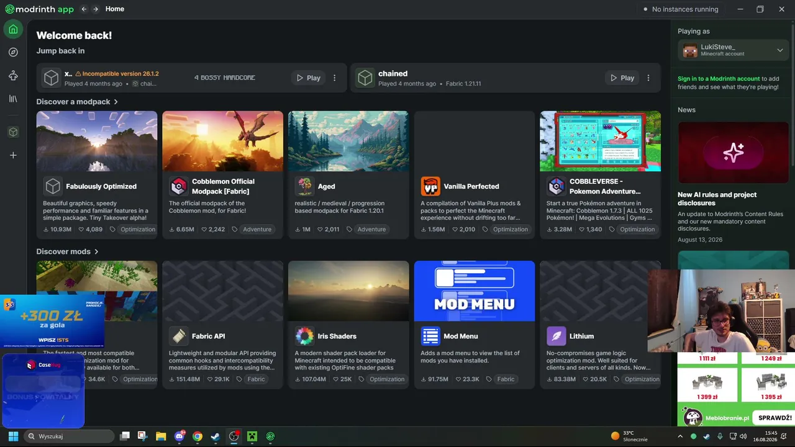Click the COBBLEVERSE modpack icon
Image resolution: width=795 pixels, height=447 pixels.
click(556, 186)
